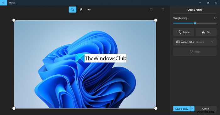Viewport: 220px width, 115px height.
Task: Minimize the Photos window
Action: click(200, 3)
